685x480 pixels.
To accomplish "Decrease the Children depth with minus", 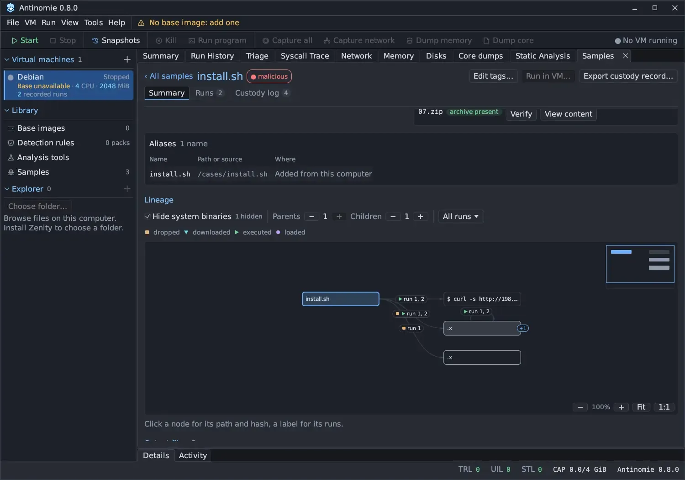I will tap(393, 217).
